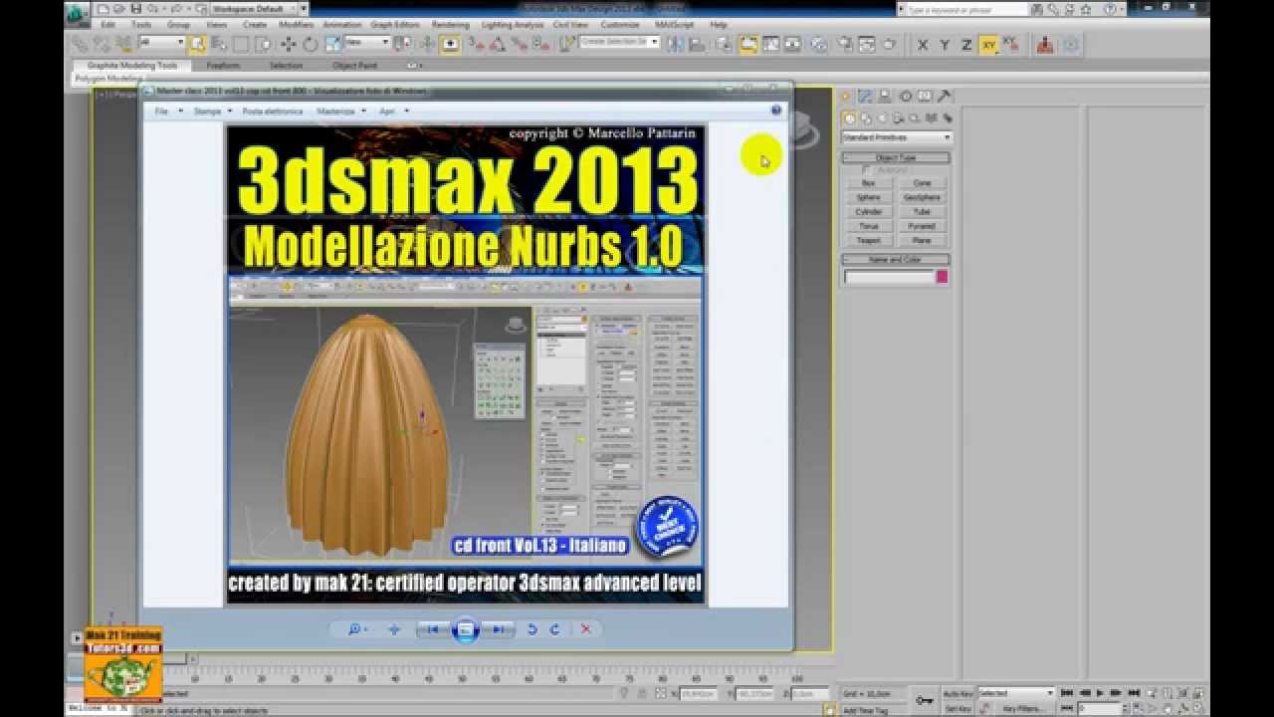Open the pink object color swatch
Viewport: 1274px width, 717px height.
pyautogui.click(x=942, y=277)
